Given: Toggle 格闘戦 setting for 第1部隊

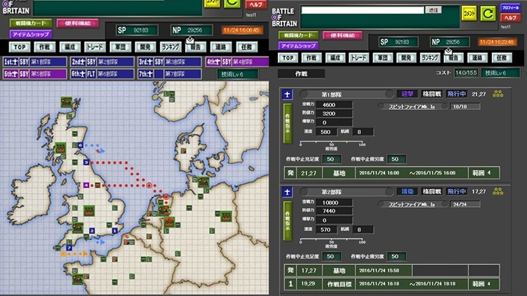Looking at the screenshot, I should point(432,94).
